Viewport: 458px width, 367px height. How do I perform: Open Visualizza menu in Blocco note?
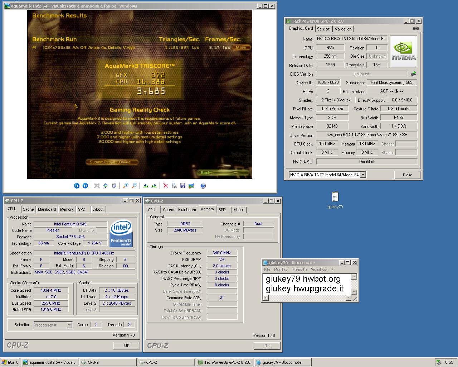319,270
